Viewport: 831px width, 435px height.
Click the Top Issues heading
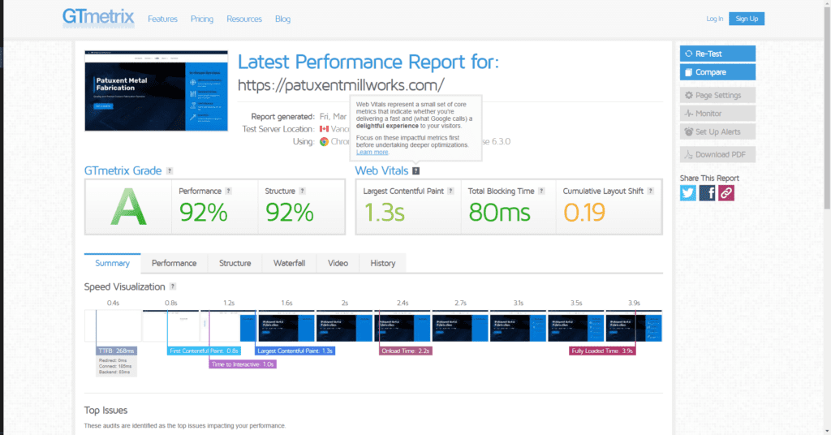(105, 410)
